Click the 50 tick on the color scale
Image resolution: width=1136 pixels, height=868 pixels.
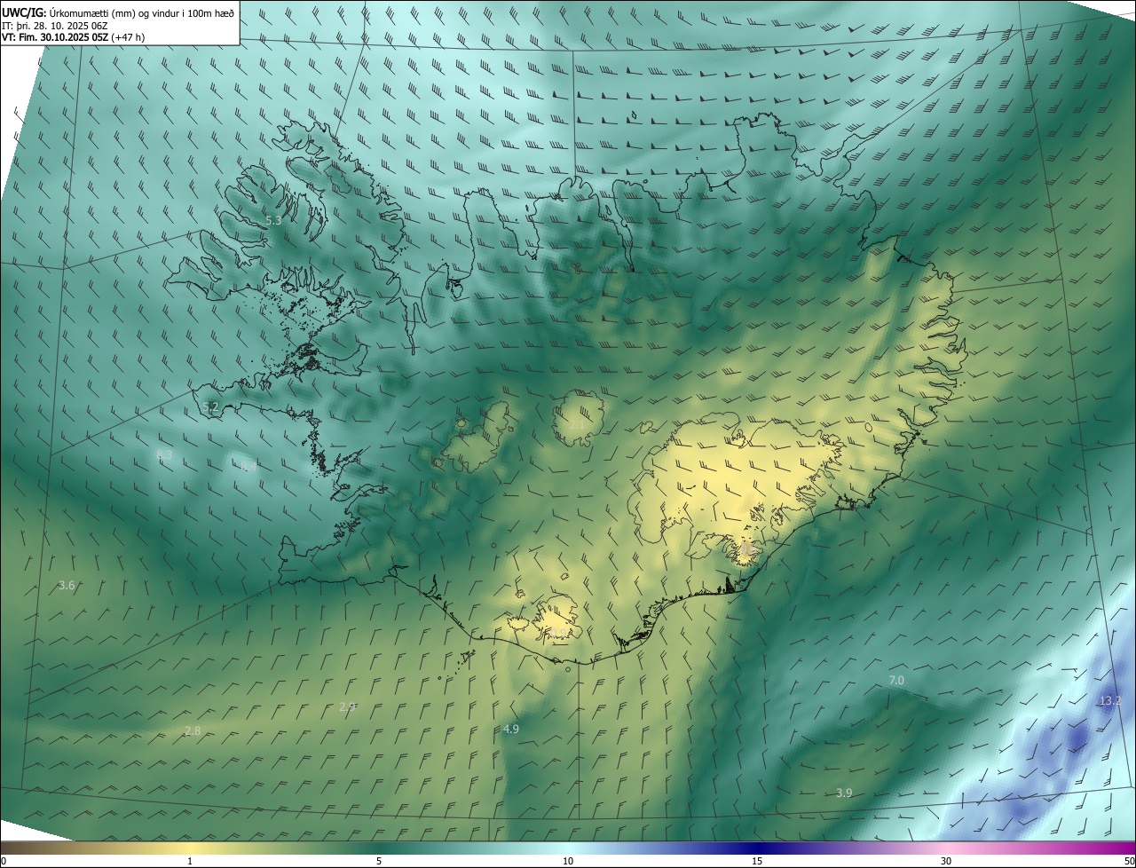[x=1129, y=861]
